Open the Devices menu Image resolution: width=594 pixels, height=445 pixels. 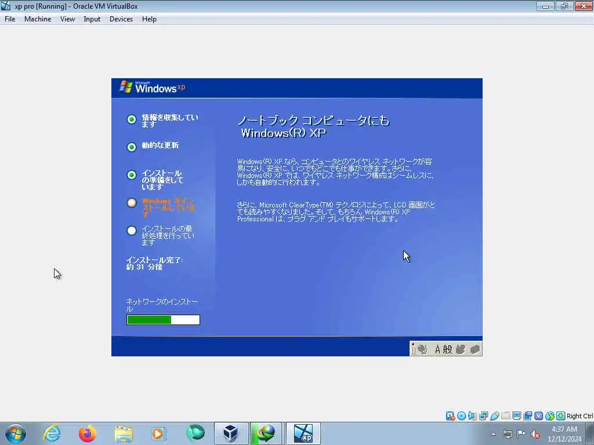121,19
